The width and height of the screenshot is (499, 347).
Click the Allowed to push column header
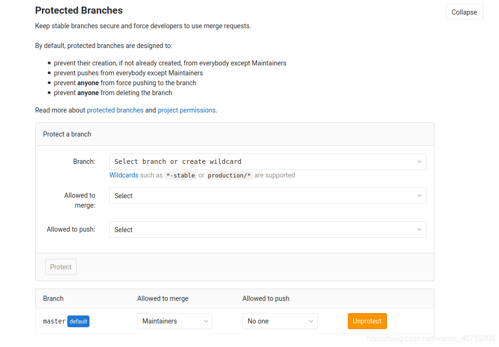266,299
